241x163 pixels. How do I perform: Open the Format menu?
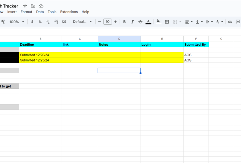coord(27,12)
